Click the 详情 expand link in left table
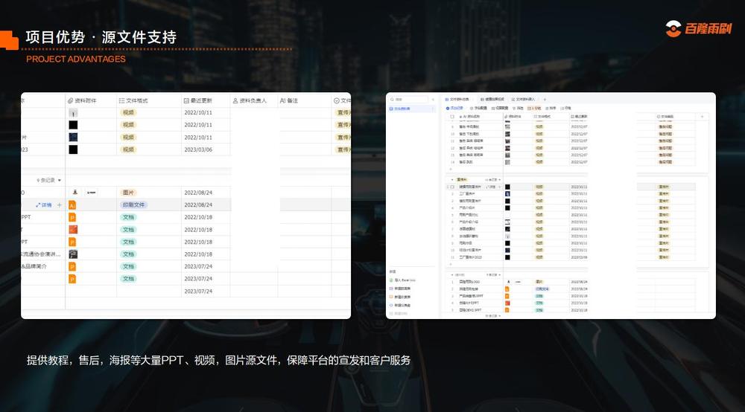The image size is (745, 412). point(44,205)
